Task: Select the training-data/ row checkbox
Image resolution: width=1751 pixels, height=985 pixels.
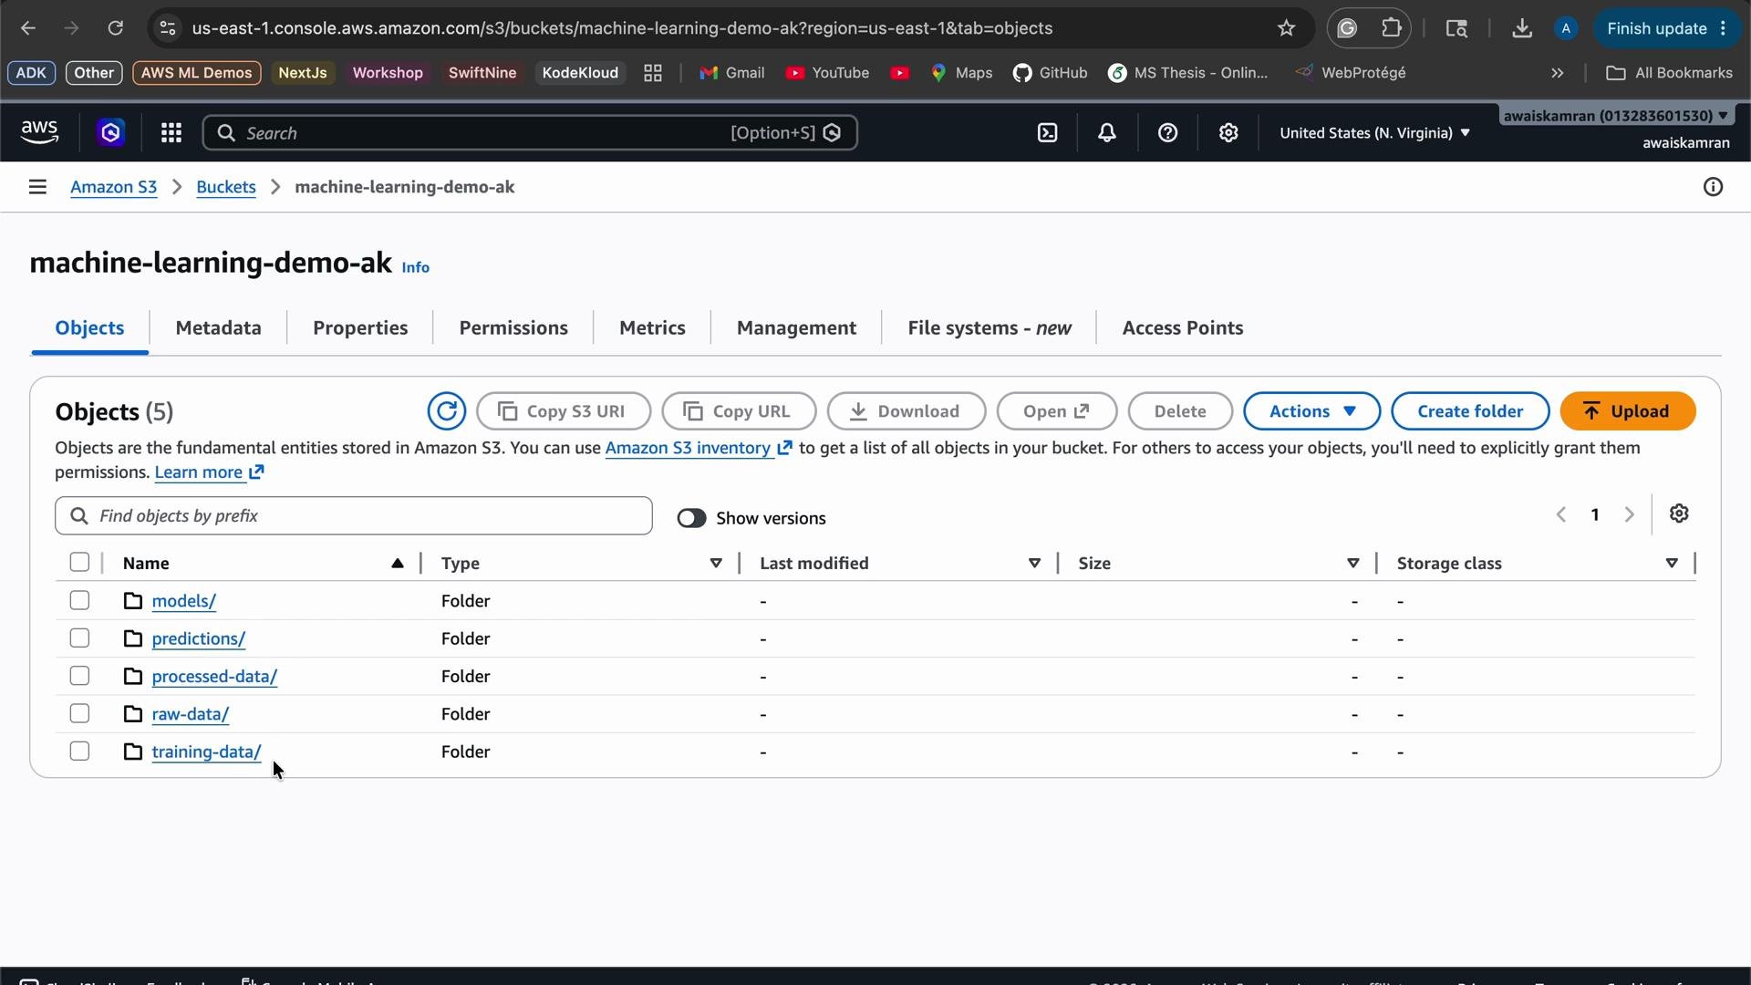Action: [x=79, y=751]
